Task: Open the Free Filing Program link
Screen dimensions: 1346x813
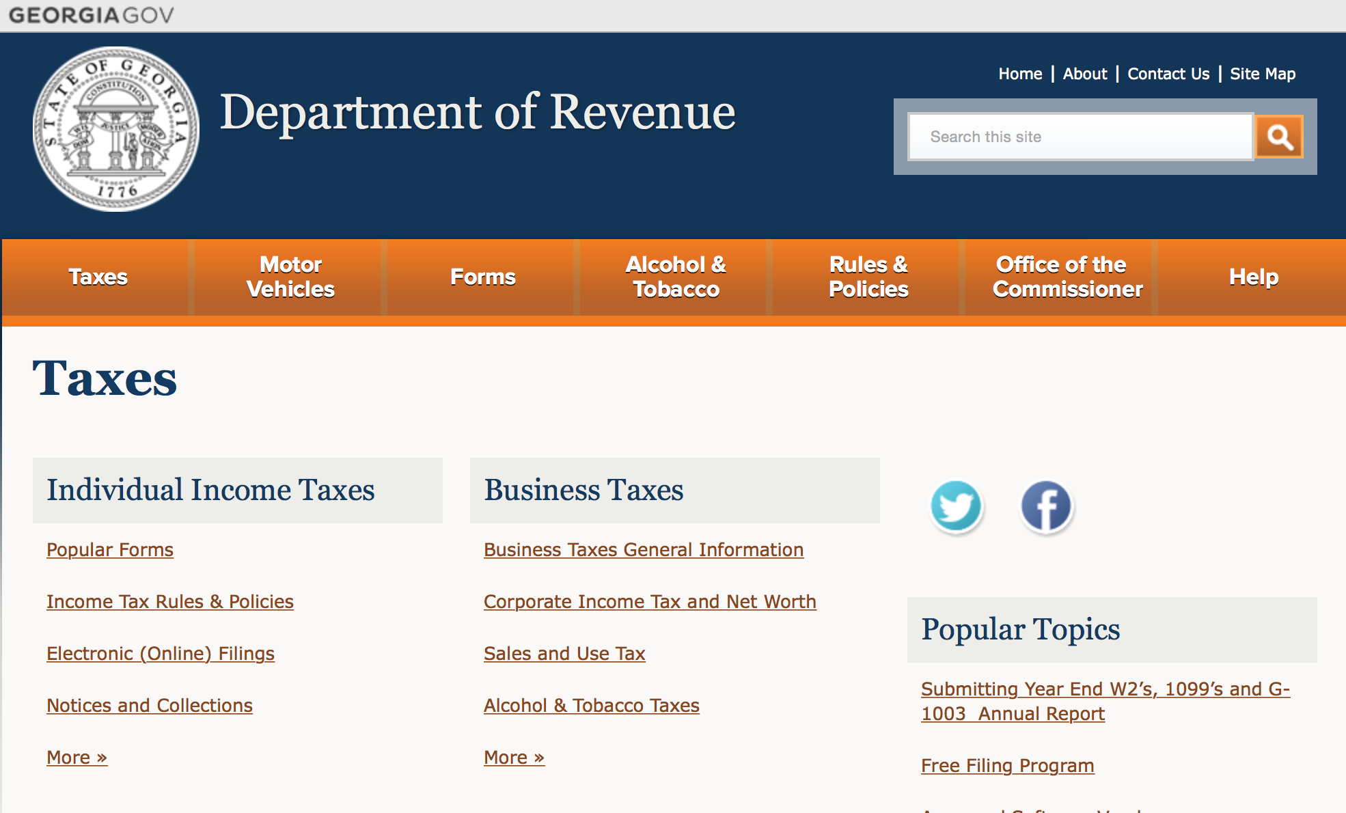Action: 1007,766
